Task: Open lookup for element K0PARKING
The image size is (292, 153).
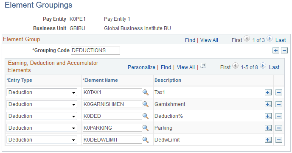Action: pos(146,128)
